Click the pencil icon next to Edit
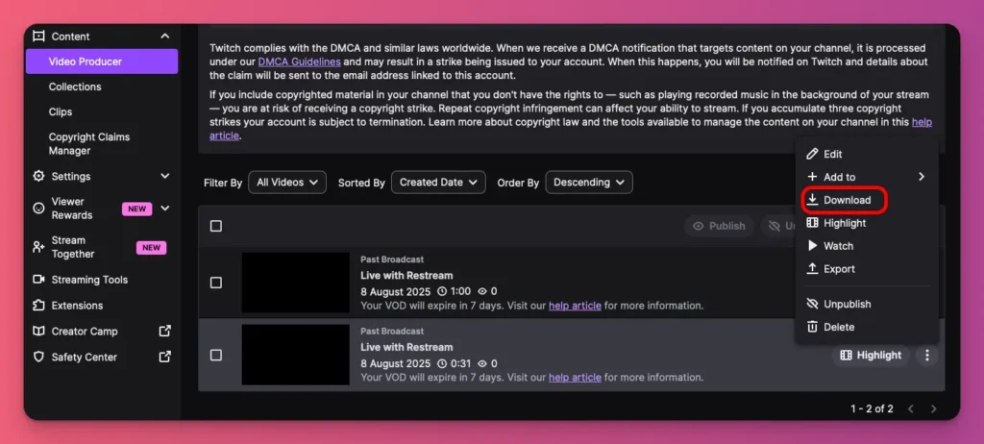The height and width of the screenshot is (444, 984). 812,154
